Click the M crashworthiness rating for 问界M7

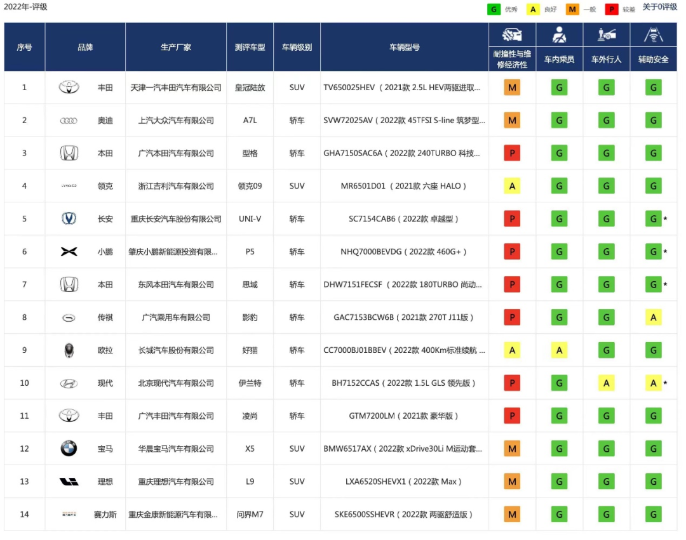tap(512, 515)
